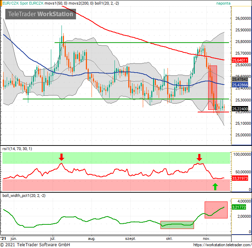Open the workstation.teletrader.com link
This screenshot has height=248, width=252.
tap(223, 245)
